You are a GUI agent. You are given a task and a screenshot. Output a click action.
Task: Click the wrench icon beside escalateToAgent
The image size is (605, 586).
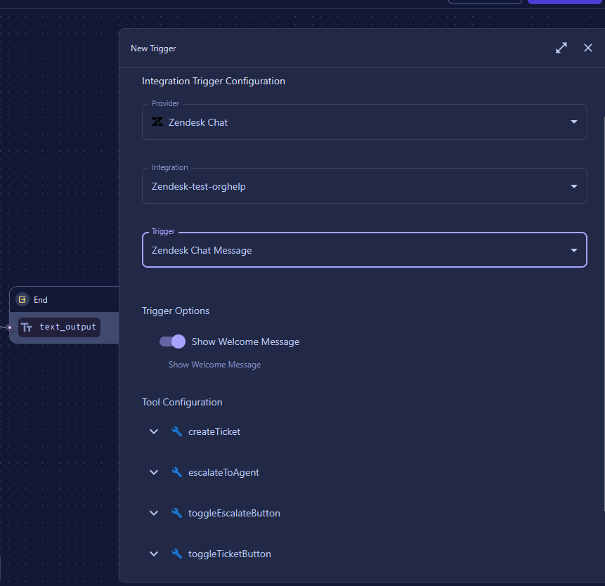coord(177,472)
